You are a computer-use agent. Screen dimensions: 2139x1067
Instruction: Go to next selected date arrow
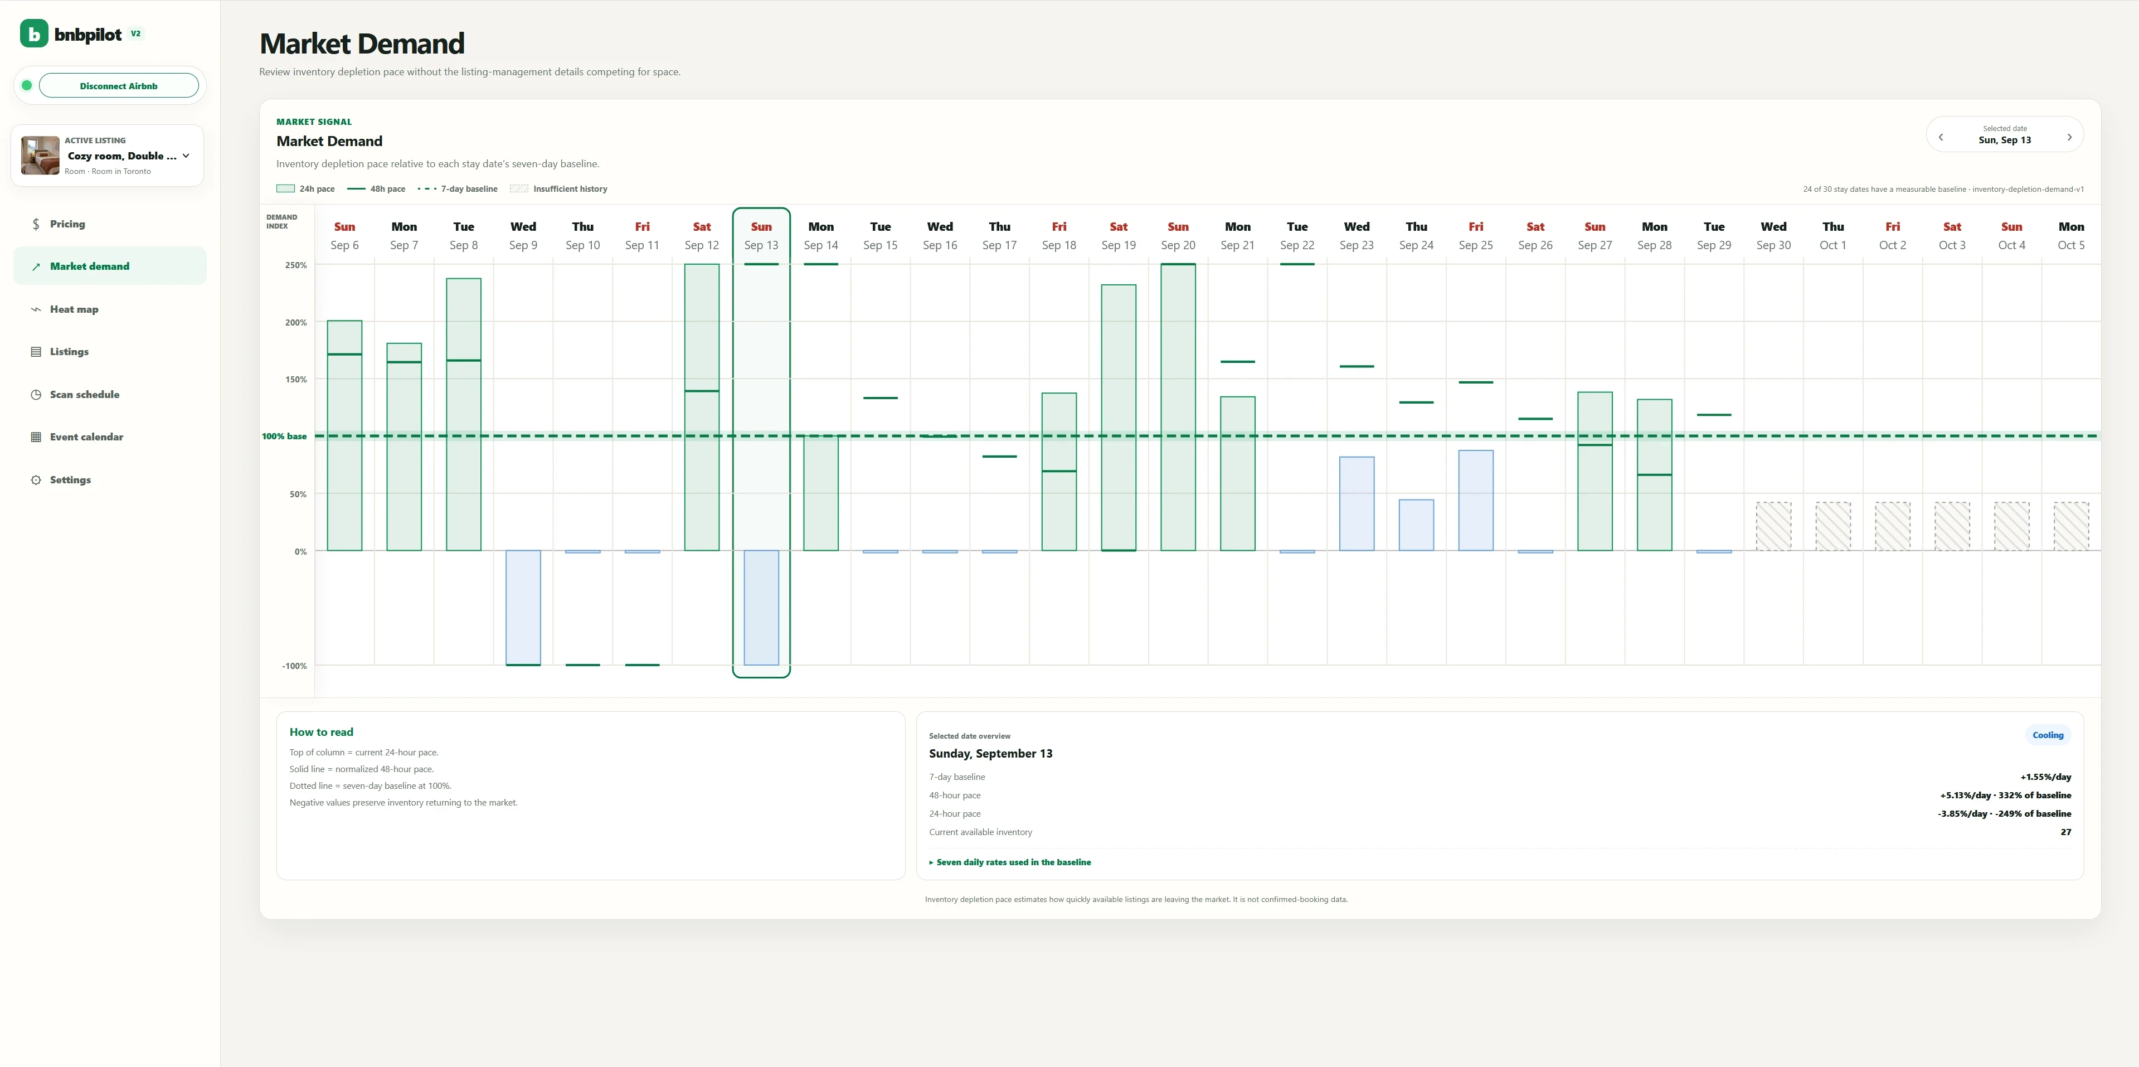tap(2069, 137)
